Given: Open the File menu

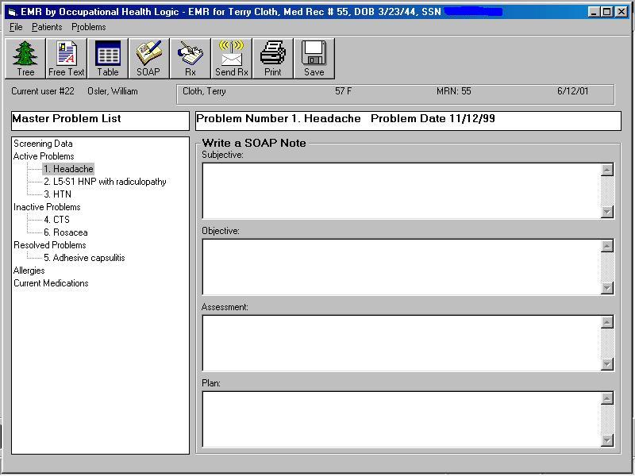Looking at the screenshot, I should [16, 27].
